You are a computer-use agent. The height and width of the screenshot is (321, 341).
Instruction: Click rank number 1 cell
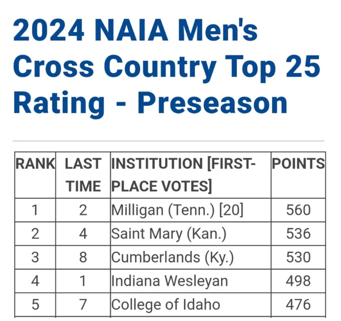(35, 210)
